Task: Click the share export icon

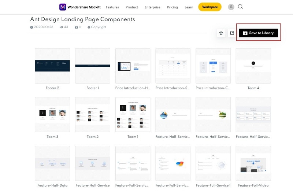Action: 232,33
